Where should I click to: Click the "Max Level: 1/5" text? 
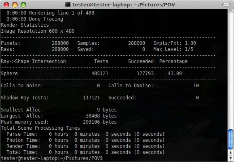[x=173, y=49]
